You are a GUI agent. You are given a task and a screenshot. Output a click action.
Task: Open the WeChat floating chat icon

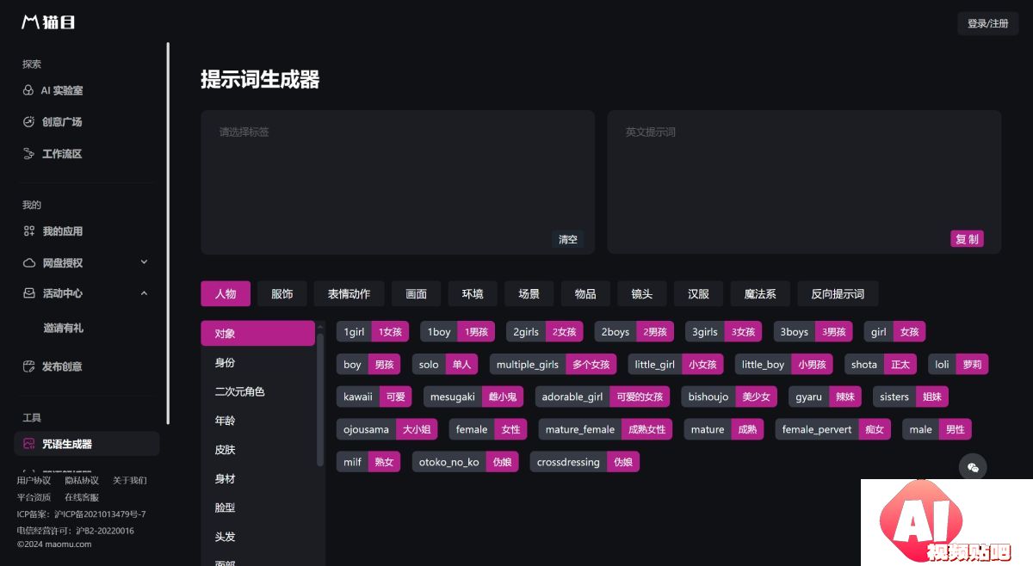pos(973,467)
